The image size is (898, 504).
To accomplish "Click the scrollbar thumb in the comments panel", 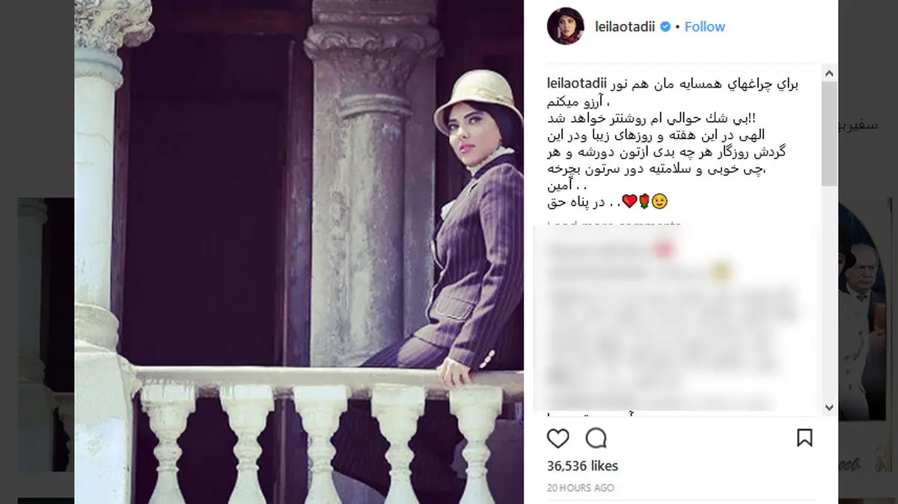I will coord(829,133).
